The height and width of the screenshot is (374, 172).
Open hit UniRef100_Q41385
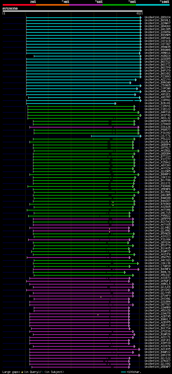pos(157,29)
